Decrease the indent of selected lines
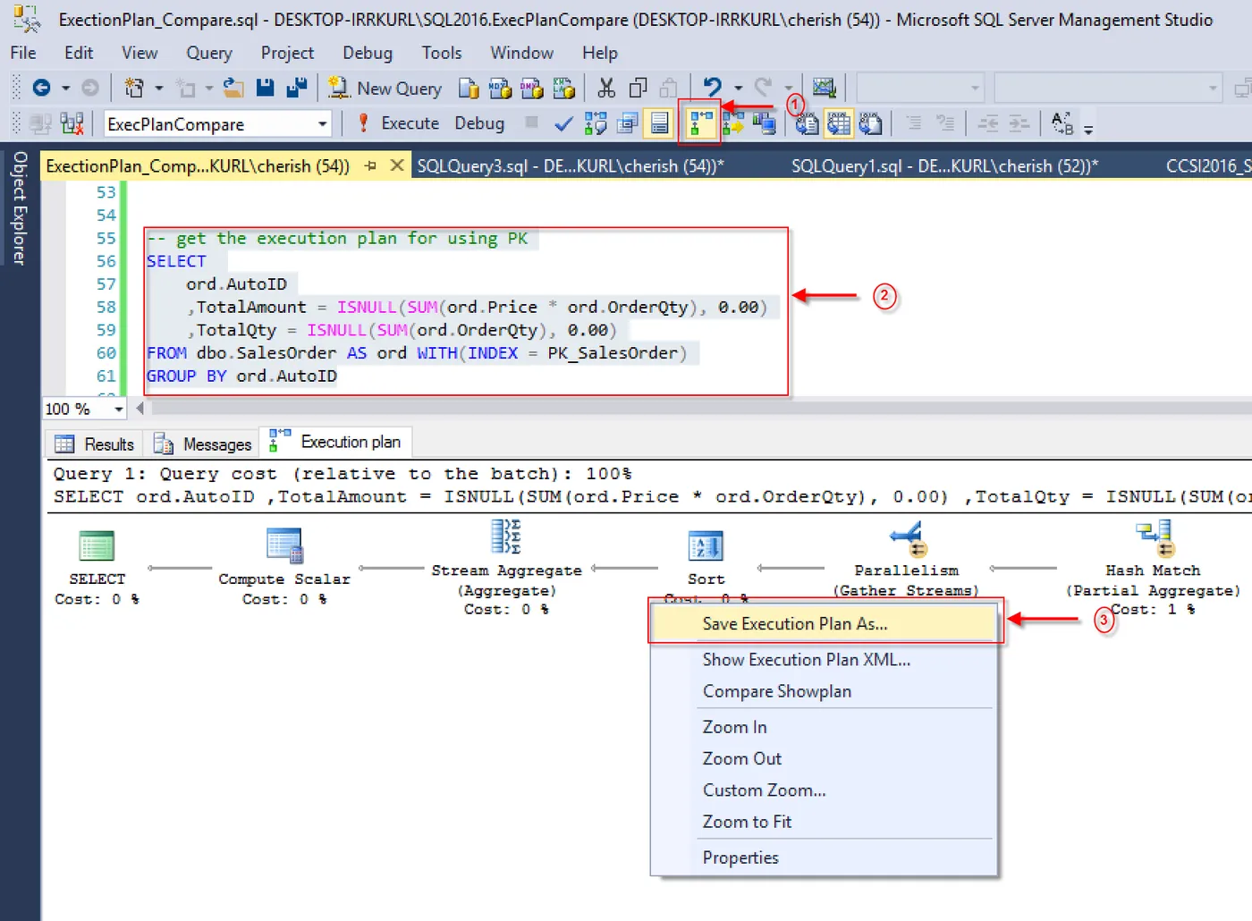Image resolution: width=1252 pixels, height=921 pixels. (x=987, y=123)
